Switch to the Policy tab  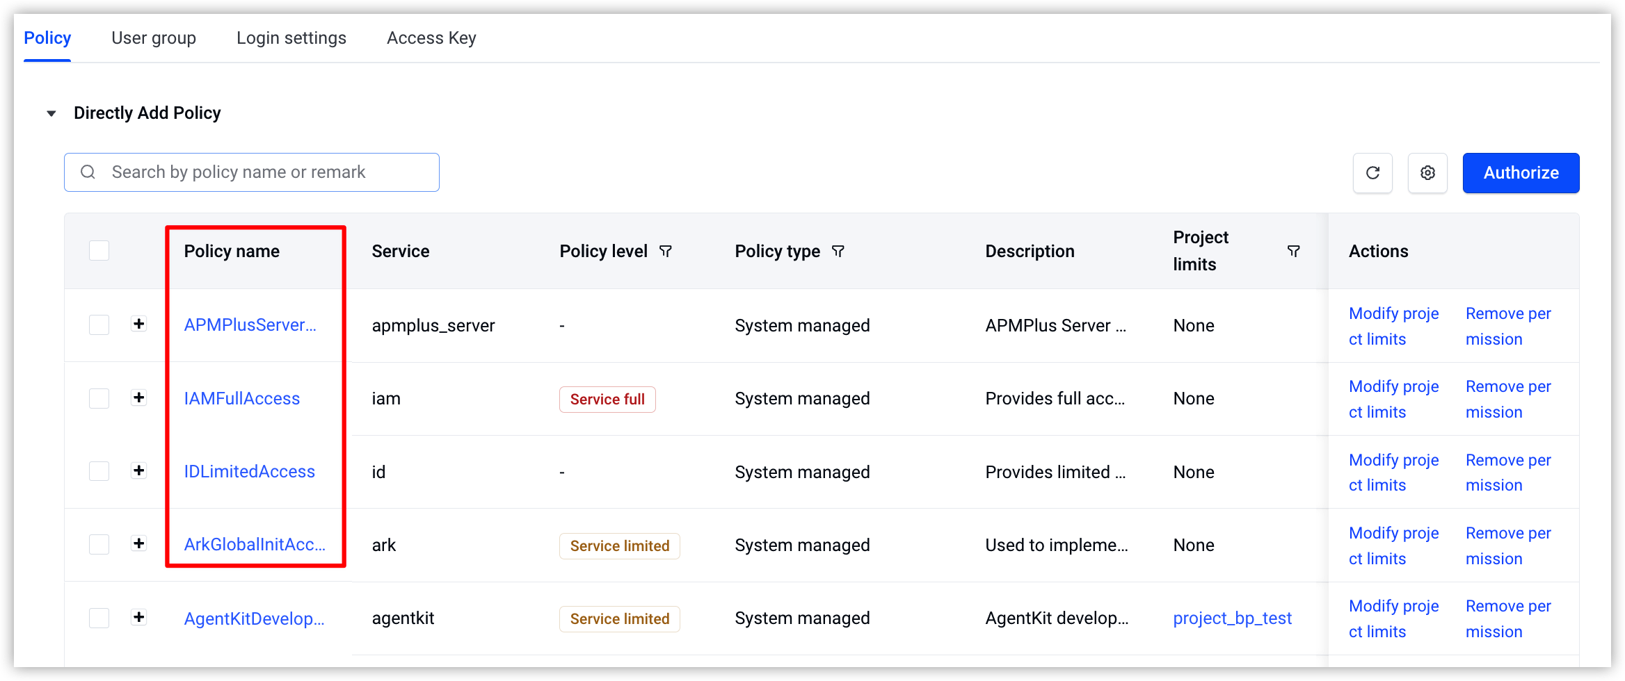pos(47,38)
